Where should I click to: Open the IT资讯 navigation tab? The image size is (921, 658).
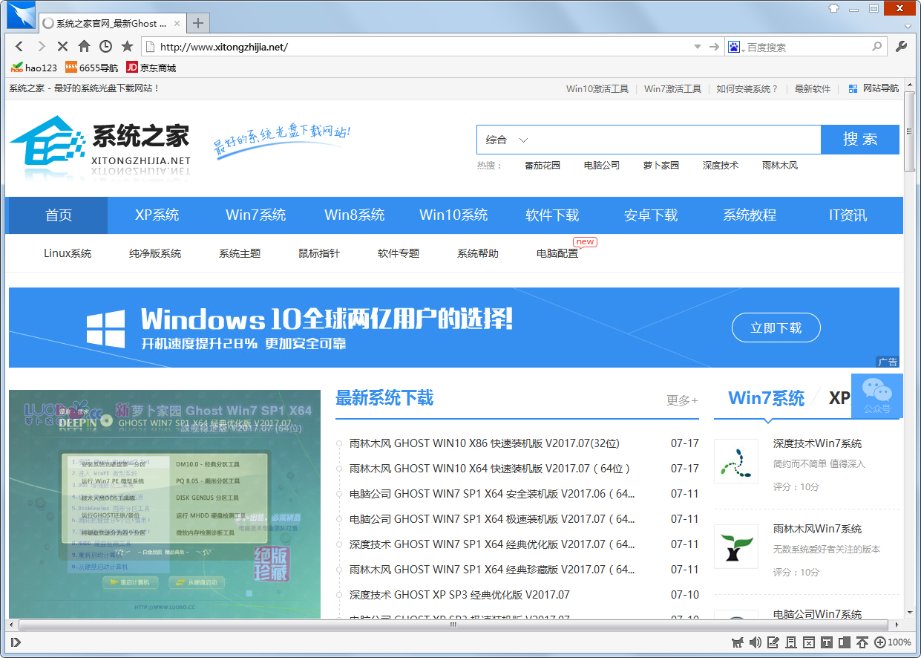point(848,215)
